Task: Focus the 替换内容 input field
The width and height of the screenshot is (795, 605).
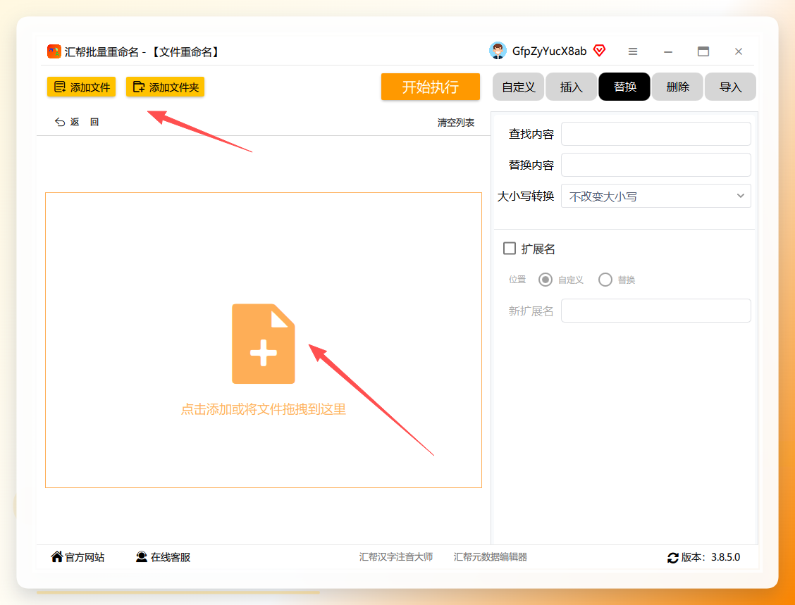Action: click(655, 165)
